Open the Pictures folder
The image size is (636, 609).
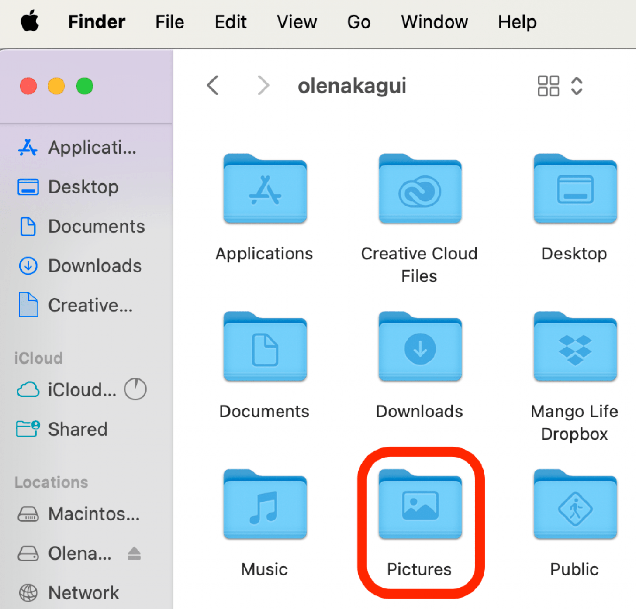pos(420,506)
